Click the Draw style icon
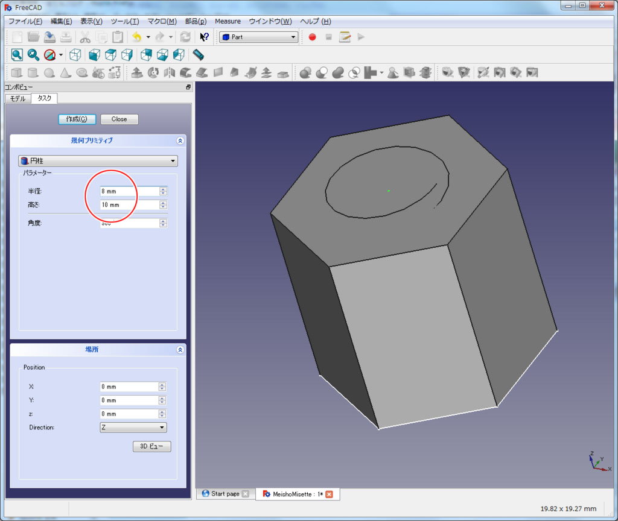 (49, 55)
